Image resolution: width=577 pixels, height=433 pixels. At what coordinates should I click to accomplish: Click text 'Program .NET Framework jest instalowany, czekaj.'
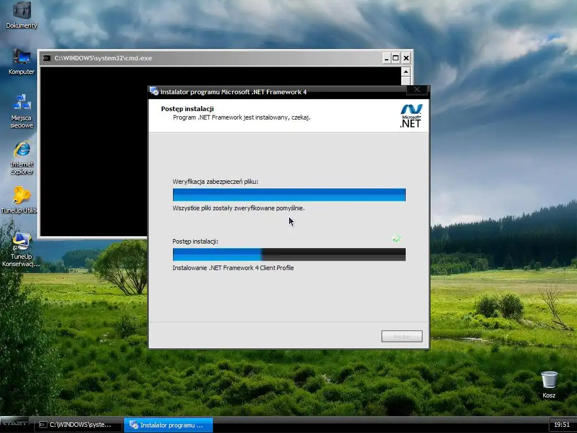[241, 117]
